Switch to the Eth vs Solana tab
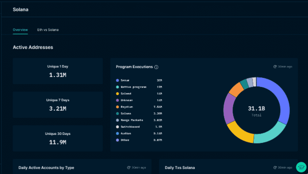Image resolution: width=308 pixels, height=174 pixels. (48, 30)
